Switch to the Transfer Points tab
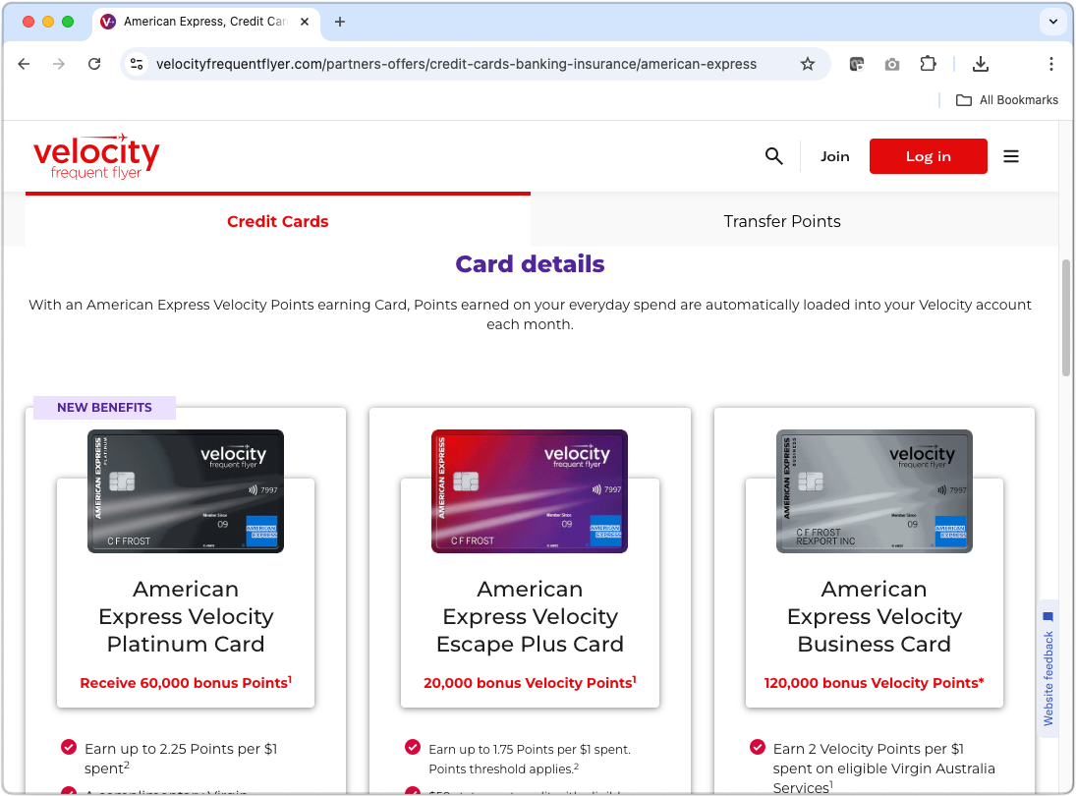The image size is (1076, 796). pyautogui.click(x=781, y=221)
